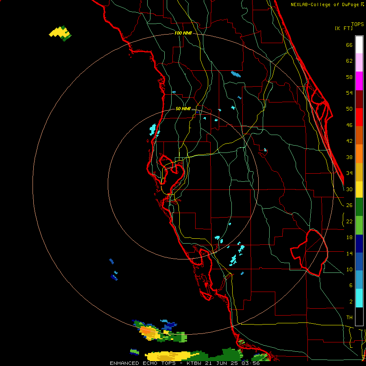Image resolution: width=366 pixels, height=366 pixels.
Task: Click the orange echo core on the 100 NMI ring
Action: tap(146, 331)
